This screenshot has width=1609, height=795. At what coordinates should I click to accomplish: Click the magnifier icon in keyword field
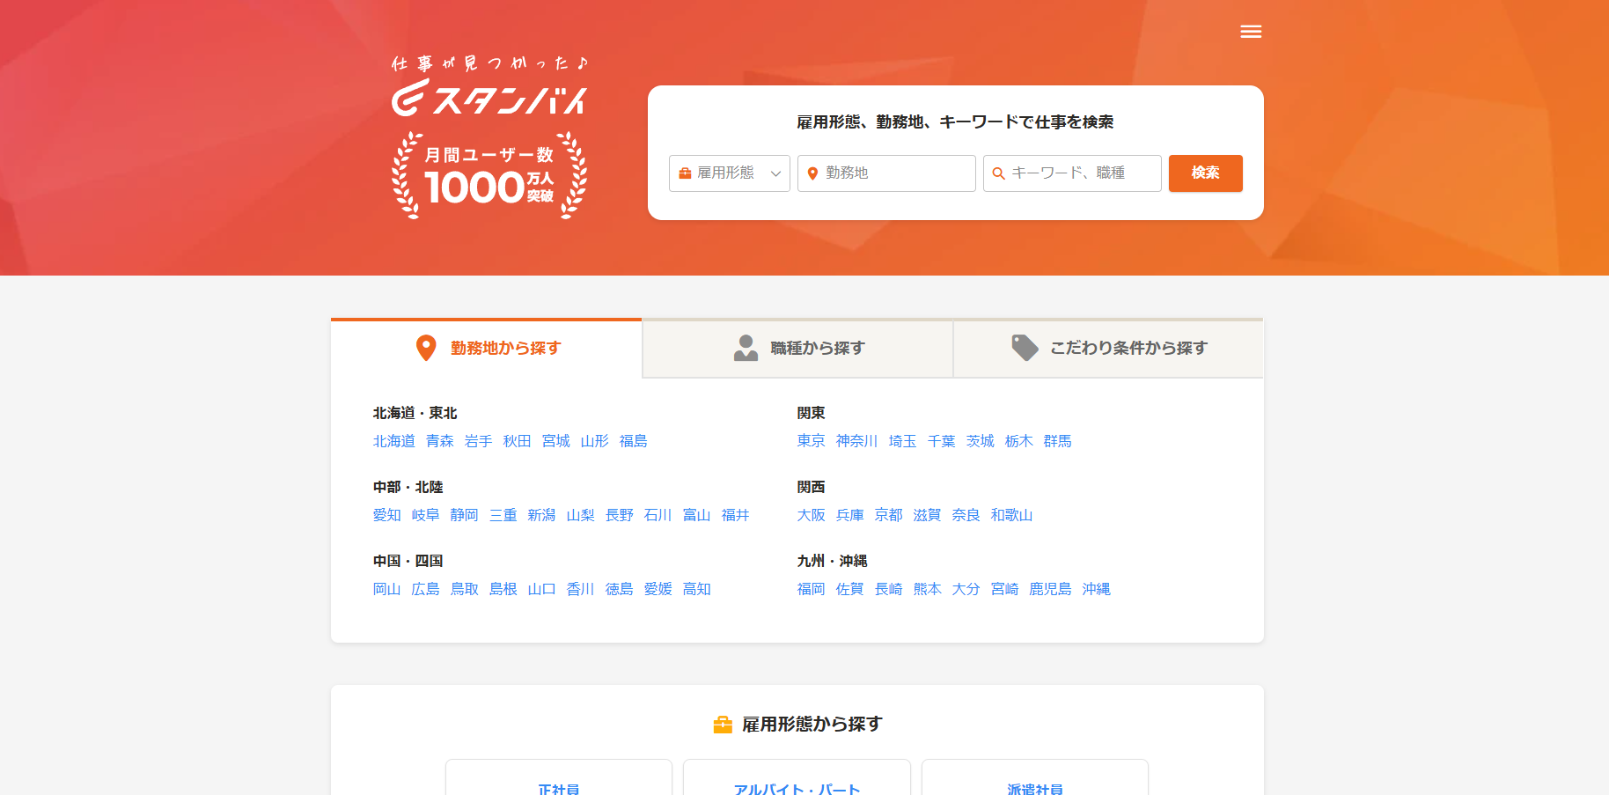coord(998,173)
